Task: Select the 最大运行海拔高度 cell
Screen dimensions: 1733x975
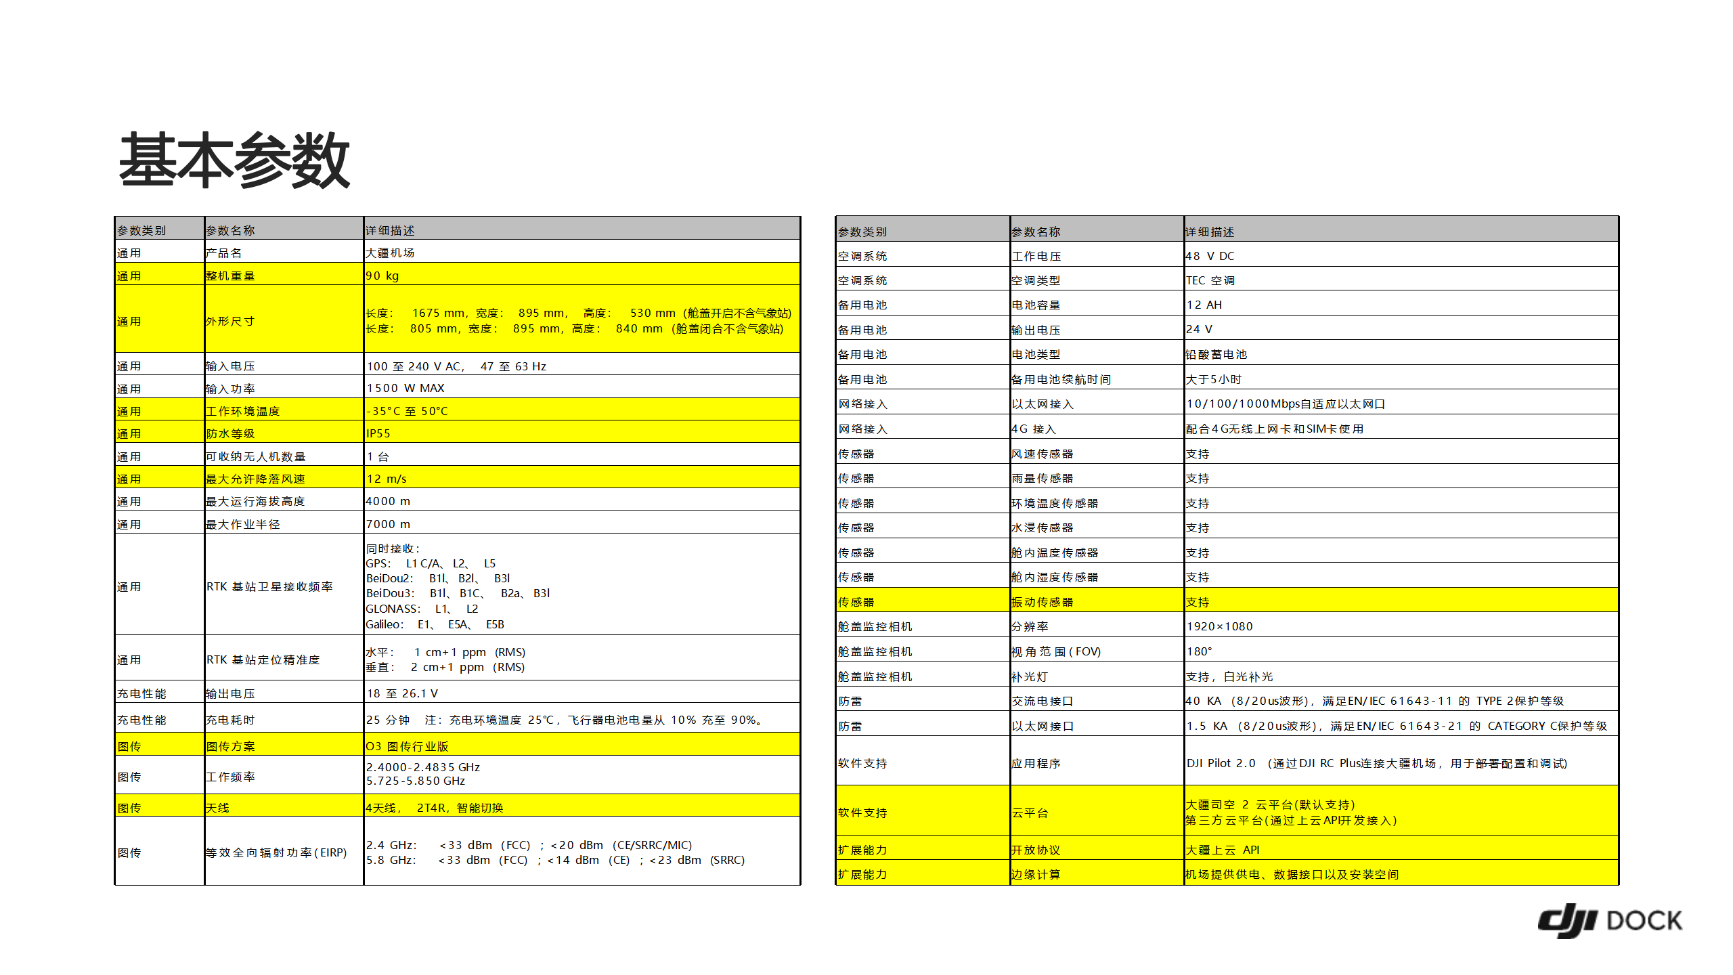Action: pyautogui.click(x=284, y=500)
